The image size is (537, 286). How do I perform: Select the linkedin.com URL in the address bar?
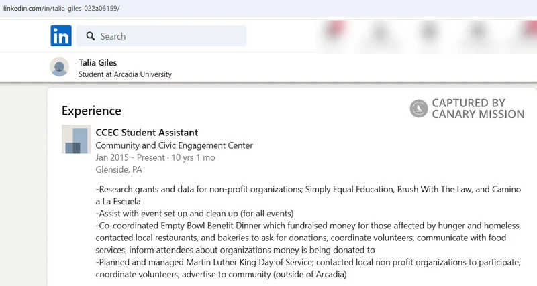click(x=61, y=9)
